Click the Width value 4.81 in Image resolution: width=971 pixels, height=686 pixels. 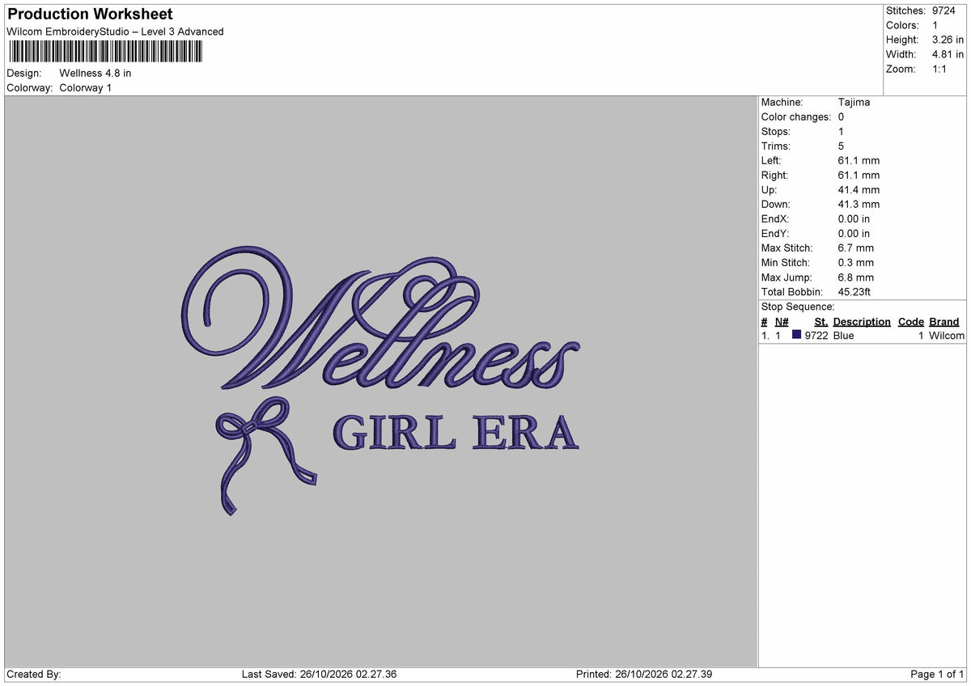click(948, 54)
